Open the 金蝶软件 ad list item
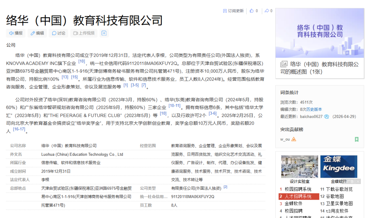Viewport: 368px width, 218px height. point(293,204)
